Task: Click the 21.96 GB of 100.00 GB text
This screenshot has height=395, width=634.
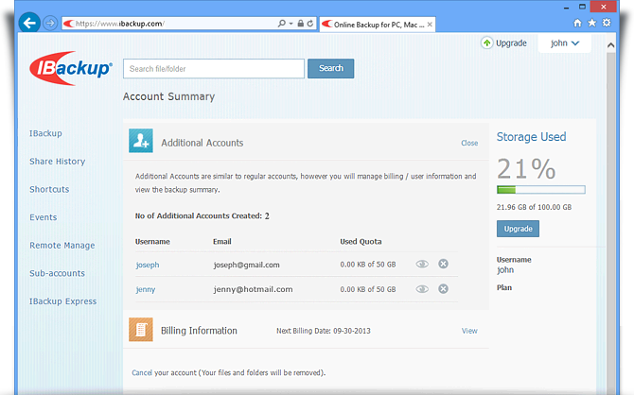Action: [534, 207]
